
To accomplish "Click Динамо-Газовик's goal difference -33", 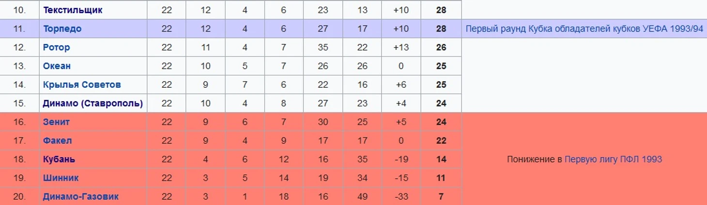I will tap(401, 197).
